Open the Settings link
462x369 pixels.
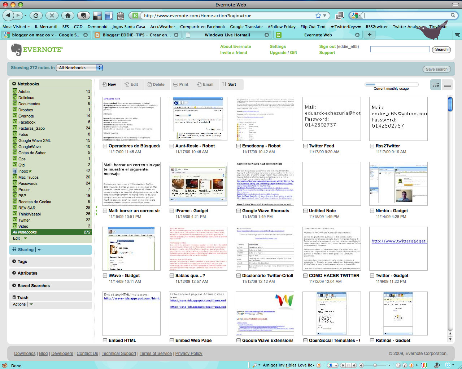pos(278,46)
